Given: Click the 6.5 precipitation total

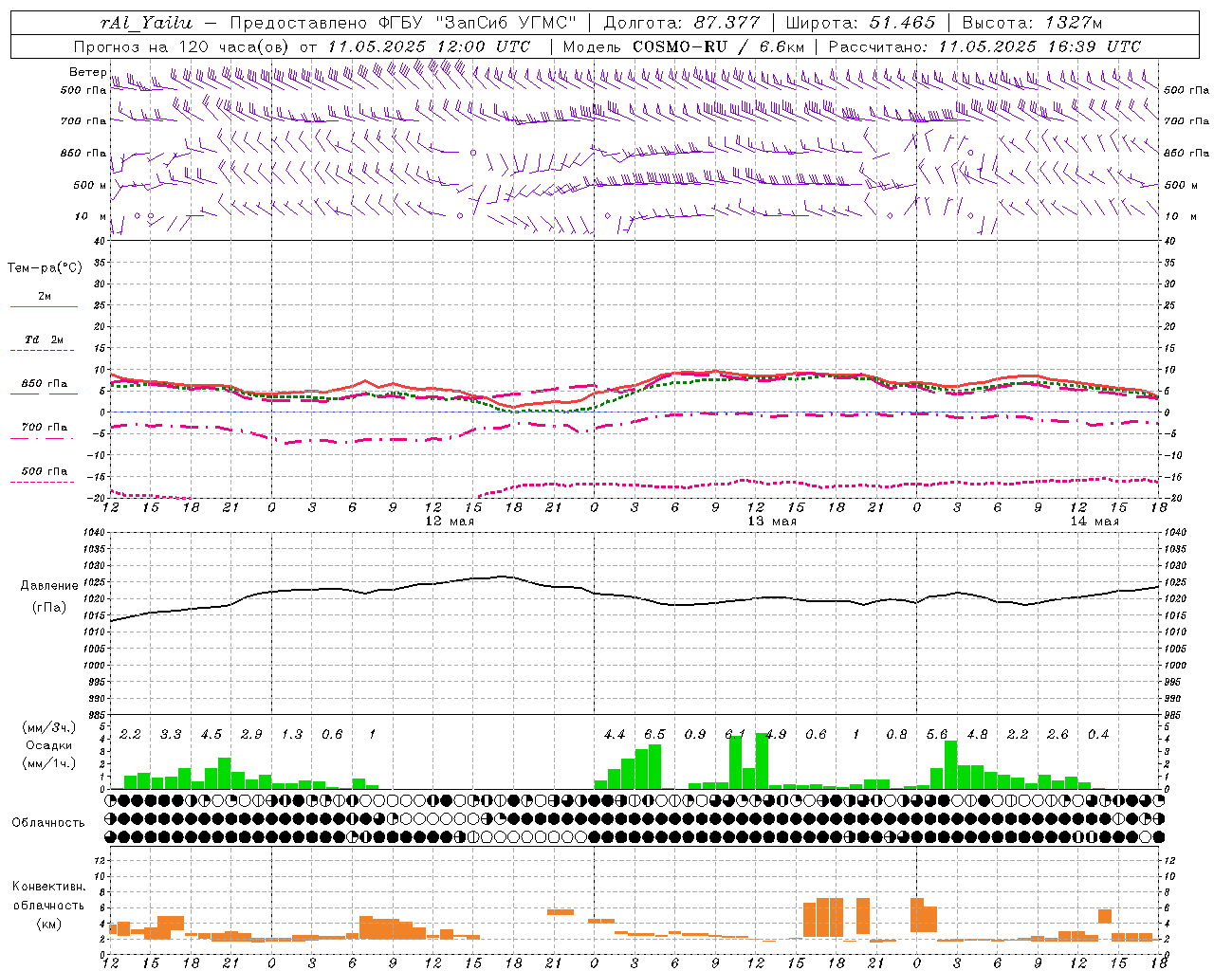Looking at the screenshot, I should tap(654, 735).
